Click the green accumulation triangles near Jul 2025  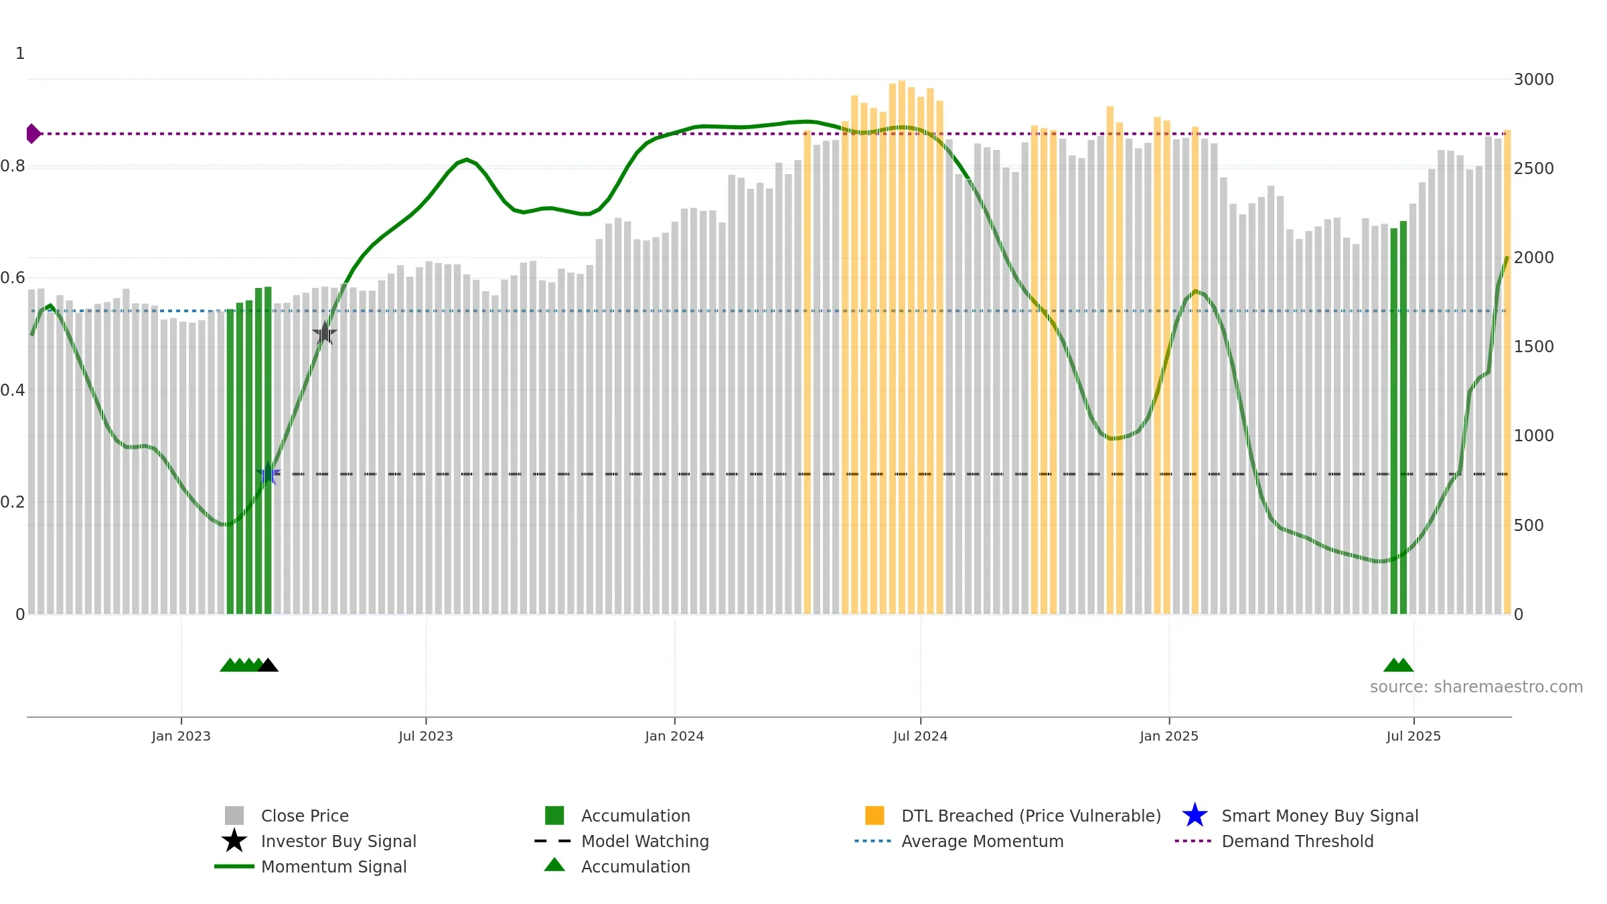[1399, 665]
